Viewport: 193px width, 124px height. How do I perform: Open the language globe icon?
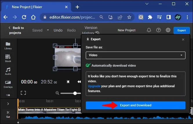coord(168,30)
